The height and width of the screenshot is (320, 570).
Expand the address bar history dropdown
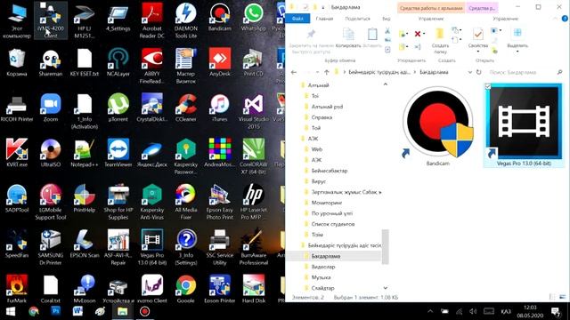470,72
